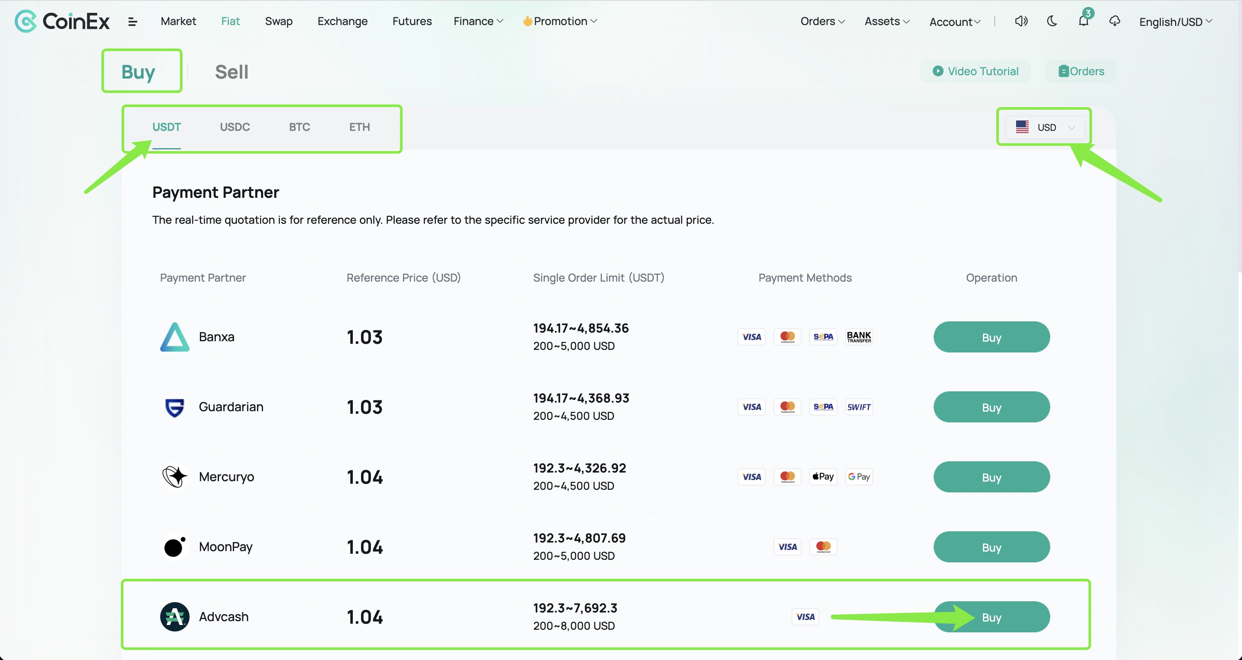
Task: Click Buy for Banxa
Action: pyautogui.click(x=991, y=337)
